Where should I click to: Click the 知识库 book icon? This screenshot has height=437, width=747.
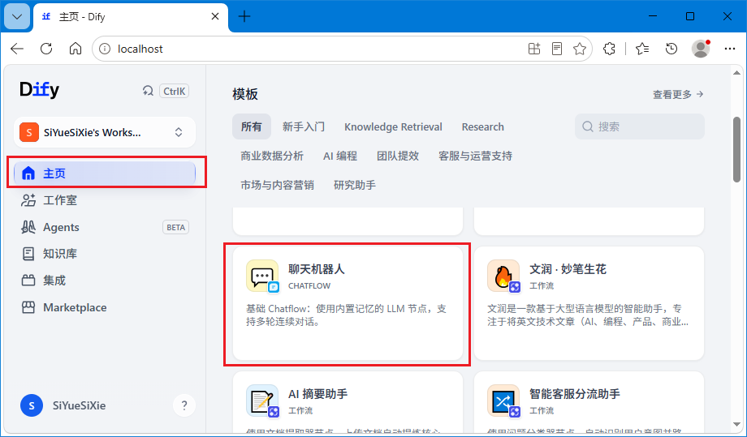tap(28, 254)
